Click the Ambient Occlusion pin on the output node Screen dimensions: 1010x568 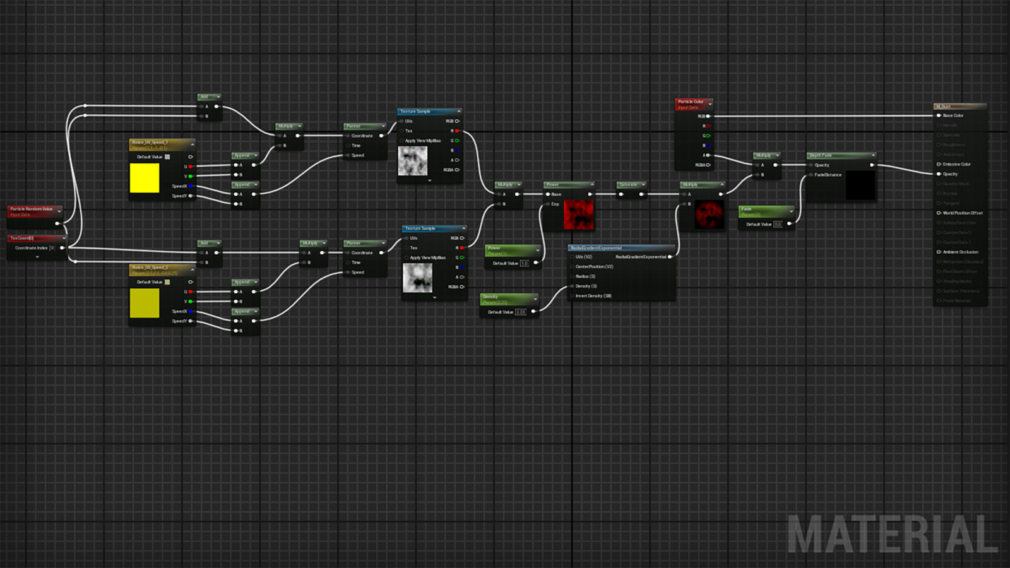point(939,252)
